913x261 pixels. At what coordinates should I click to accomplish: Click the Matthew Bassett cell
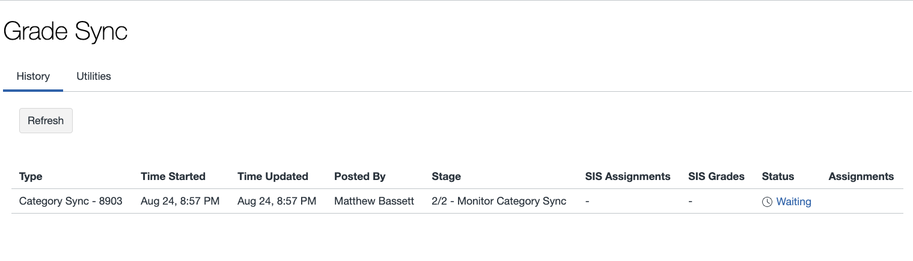coord(374,201)
